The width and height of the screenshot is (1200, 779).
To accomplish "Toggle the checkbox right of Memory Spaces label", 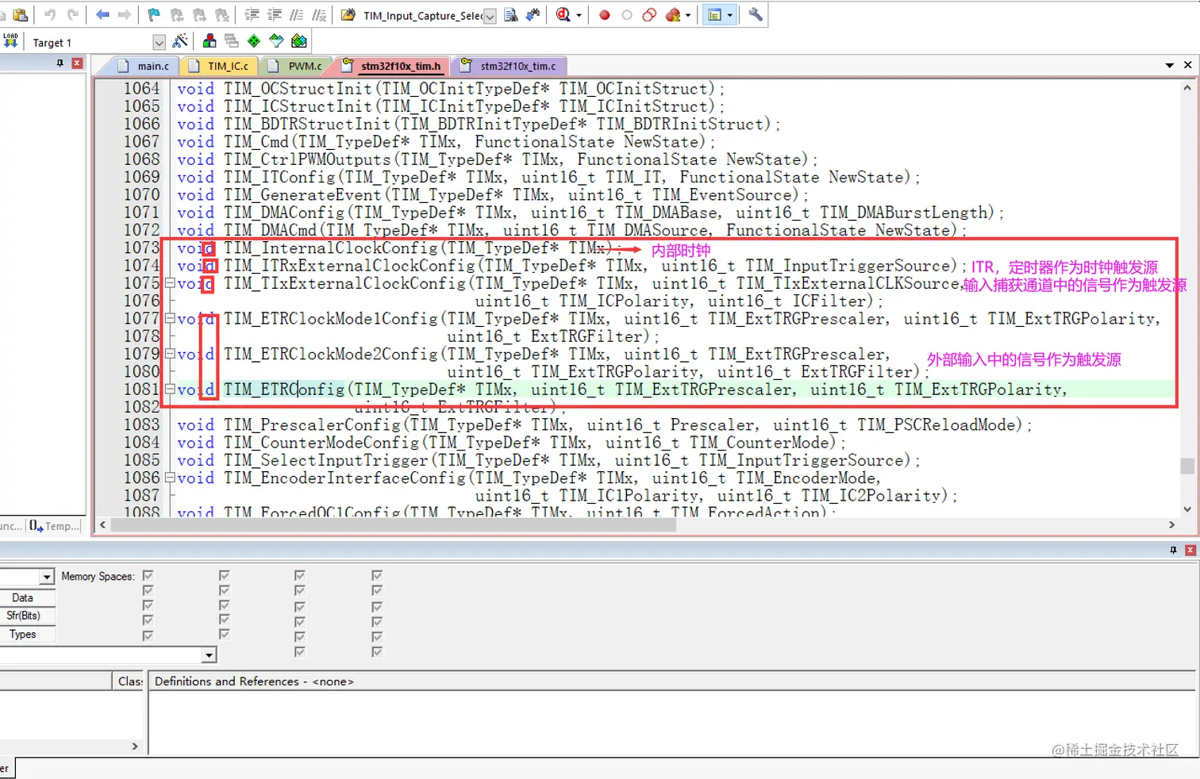I will point(148,575).
